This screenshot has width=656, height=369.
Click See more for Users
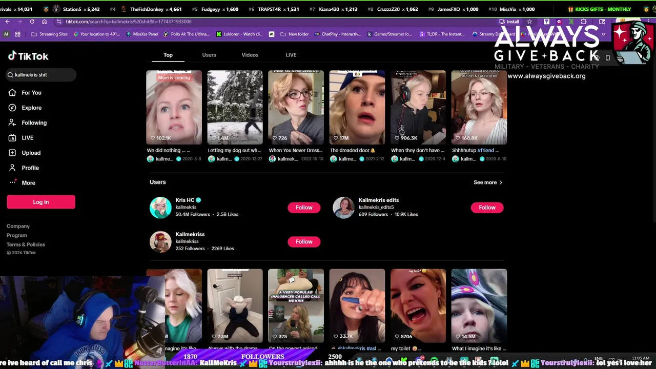(x=488, y=182)
